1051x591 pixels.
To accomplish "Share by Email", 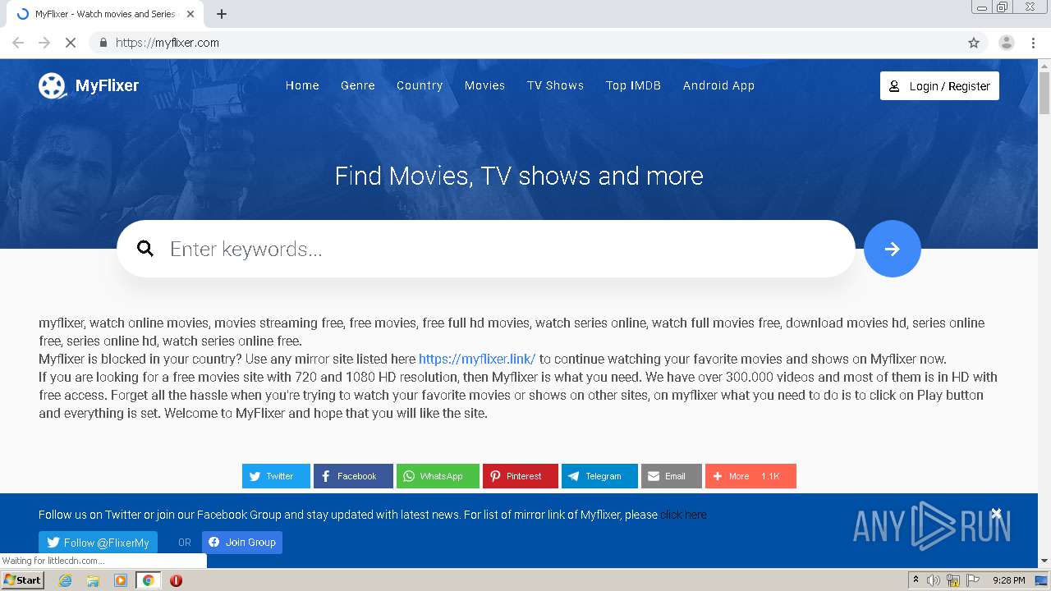I will click(672, 476).
